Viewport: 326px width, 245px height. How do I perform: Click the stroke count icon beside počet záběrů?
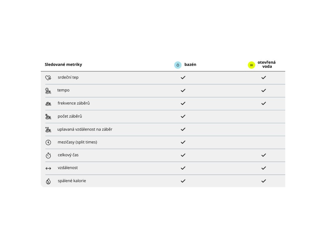48,117
